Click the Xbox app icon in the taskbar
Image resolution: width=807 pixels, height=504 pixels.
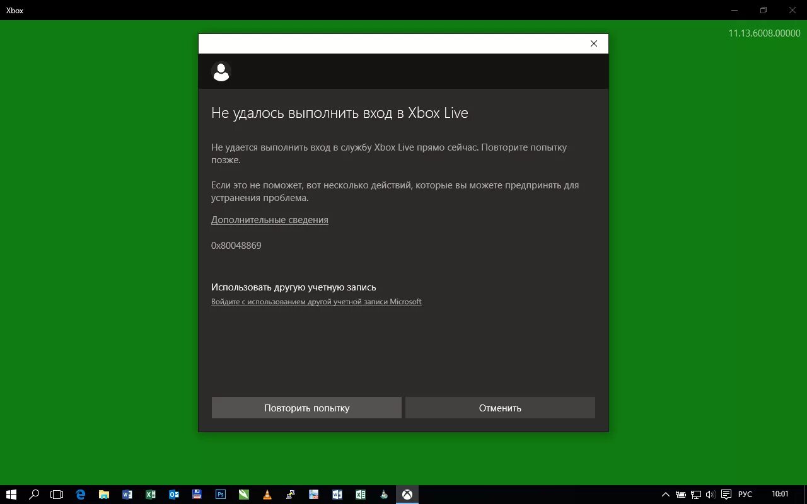[x=407, y=495]
